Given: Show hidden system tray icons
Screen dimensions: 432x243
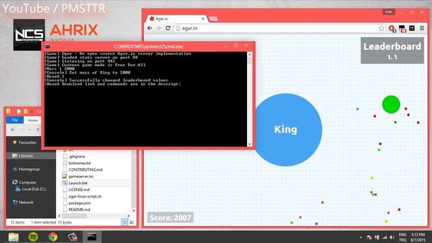Looking at the screenshot, I should coord(360,237).
